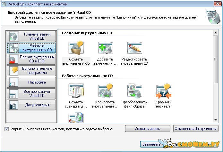This screenshot has width=223, height=152.
Task: Click the Сравнить носители label text
Action: pyautogui.click(x=164, y=104)
